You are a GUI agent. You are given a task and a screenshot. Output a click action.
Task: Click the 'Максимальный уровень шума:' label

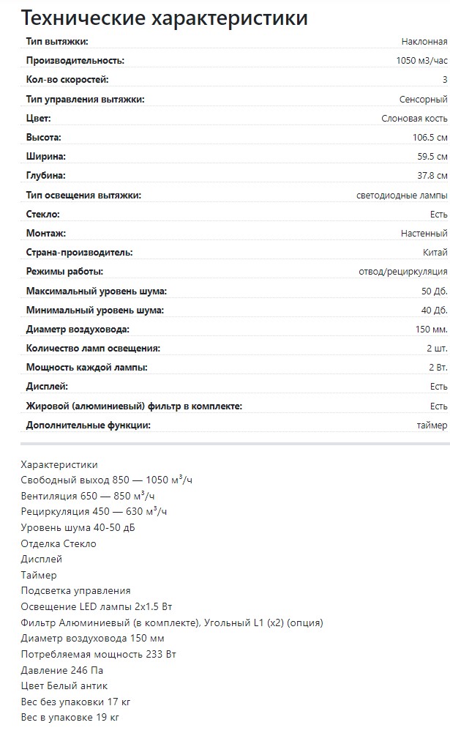point(97,291)
